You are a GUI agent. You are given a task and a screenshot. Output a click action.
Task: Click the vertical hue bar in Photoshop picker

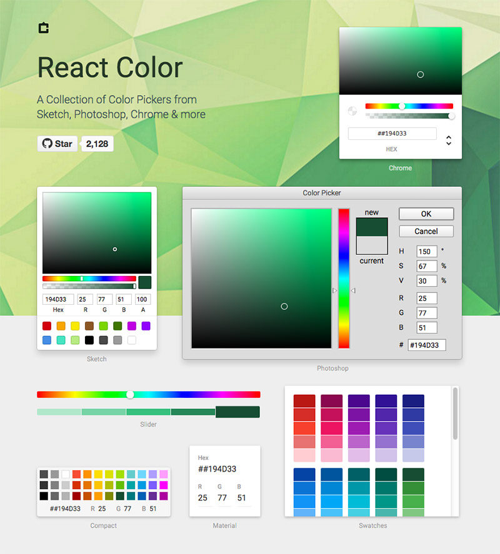pyautogui.click(x=344, y=278)
